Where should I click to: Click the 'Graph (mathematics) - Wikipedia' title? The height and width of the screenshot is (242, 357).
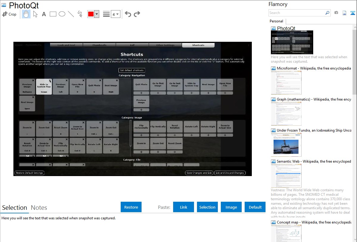(314, 99)
